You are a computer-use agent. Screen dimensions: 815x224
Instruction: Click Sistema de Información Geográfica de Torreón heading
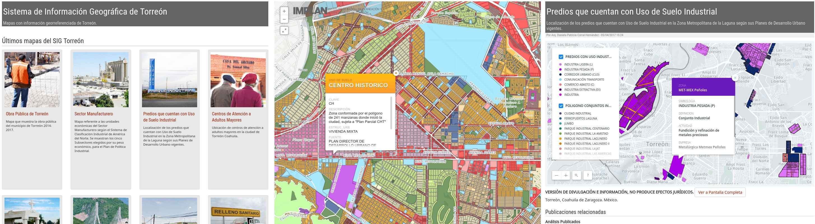pyautogui.click(x=85, y=12)
